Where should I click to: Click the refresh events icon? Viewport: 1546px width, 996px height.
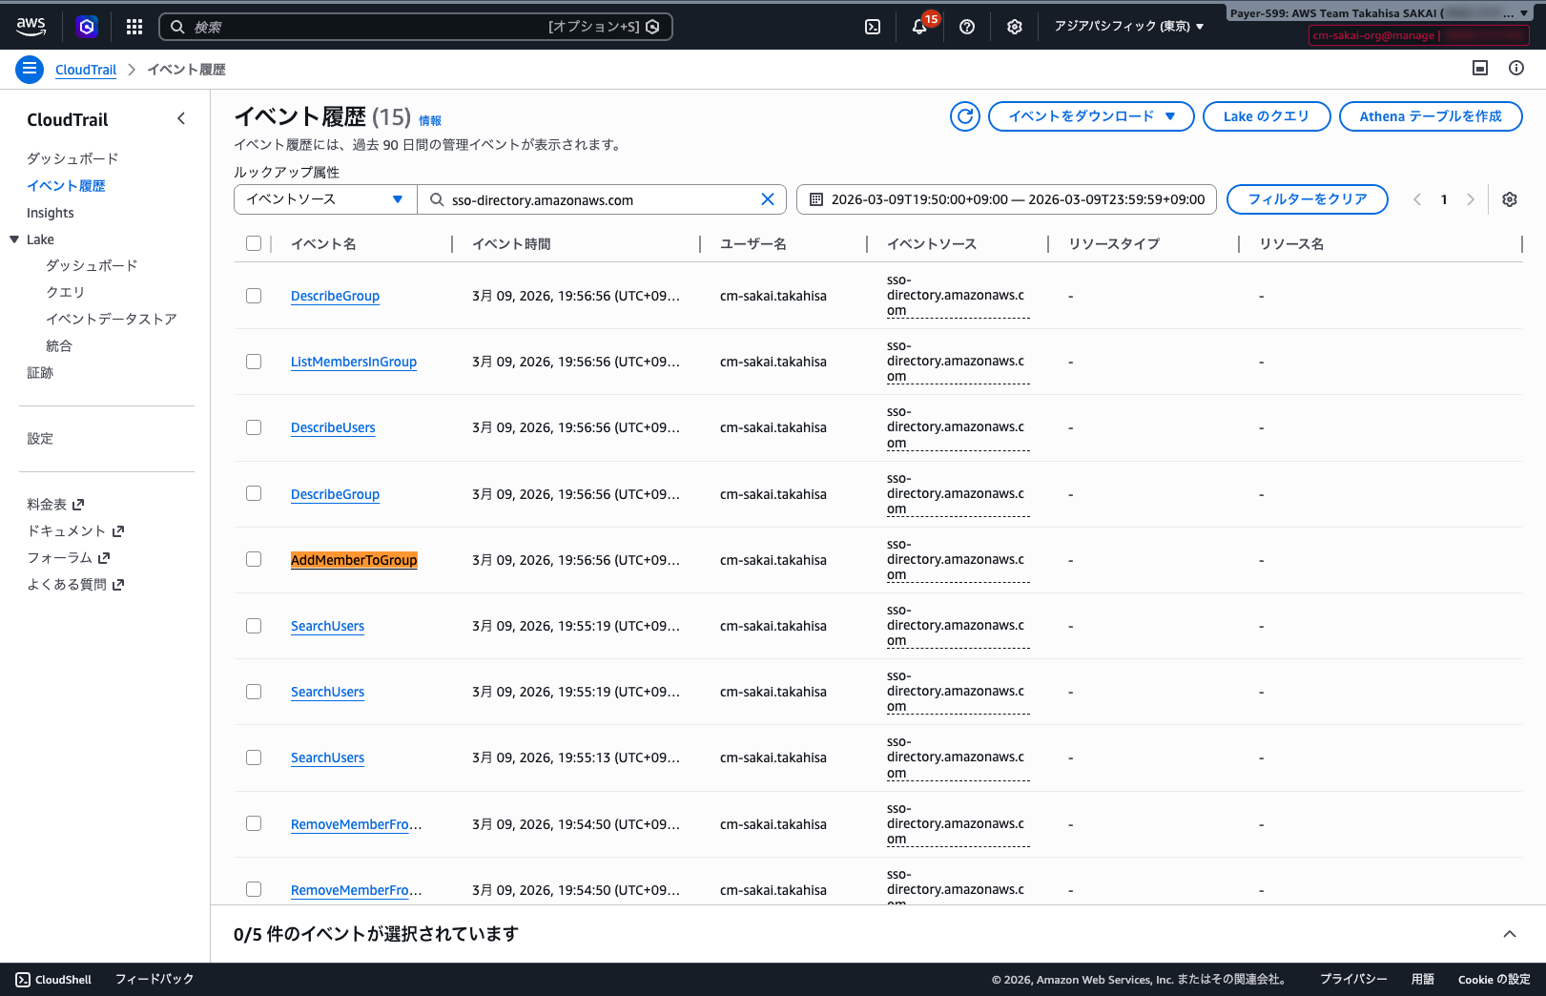[x=964, y=116]
